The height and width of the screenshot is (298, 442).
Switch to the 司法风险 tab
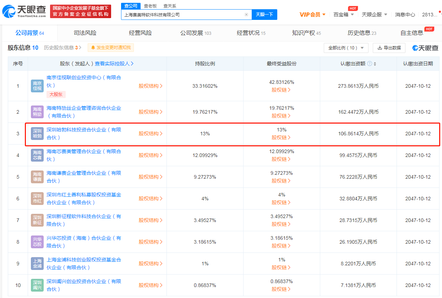coord(85,33)
